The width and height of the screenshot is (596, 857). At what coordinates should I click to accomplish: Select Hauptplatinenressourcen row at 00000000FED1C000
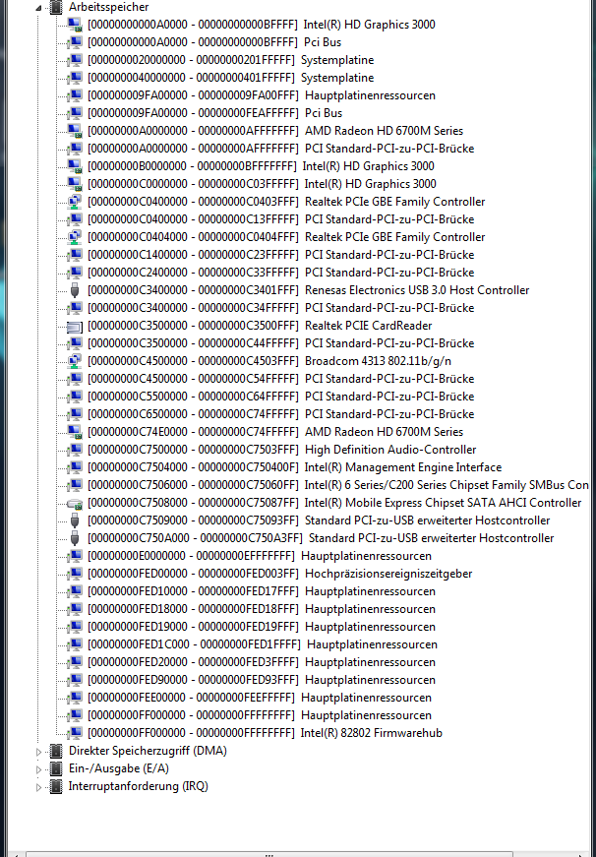263,644
